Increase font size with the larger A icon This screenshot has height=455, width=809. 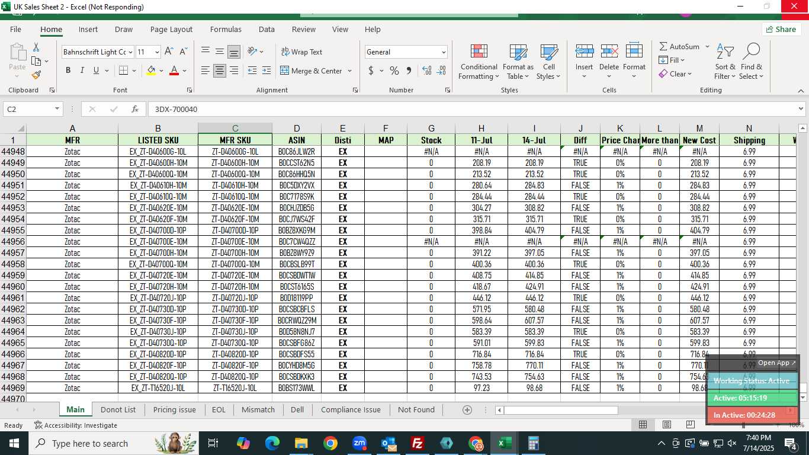point(169,52)
